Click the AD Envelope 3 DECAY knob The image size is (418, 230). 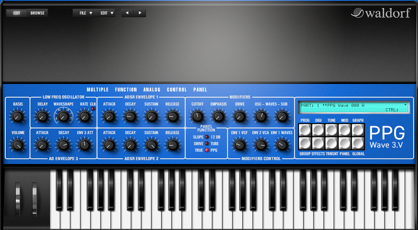[63, 145]
